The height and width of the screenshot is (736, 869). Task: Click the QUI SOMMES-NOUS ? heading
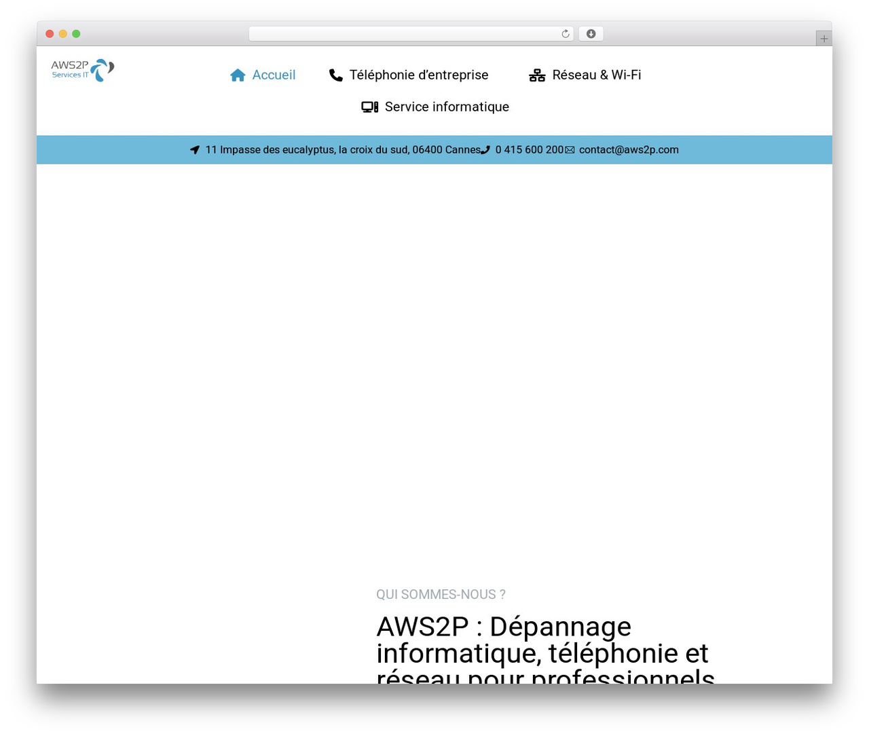click(441, 595)
